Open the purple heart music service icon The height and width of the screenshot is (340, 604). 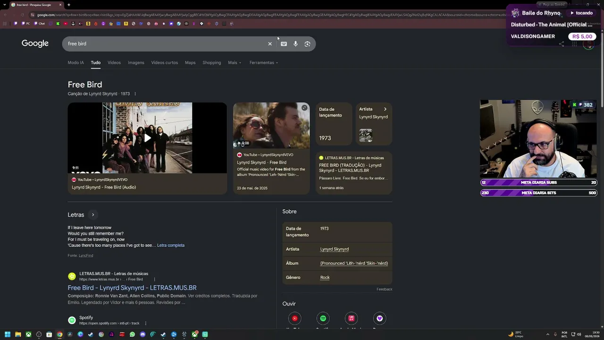[379, 318]
